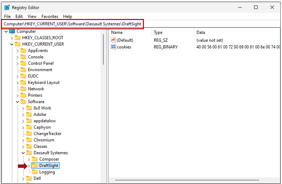
Task: Click the Type column header
Action: click(x=173, y=32)
